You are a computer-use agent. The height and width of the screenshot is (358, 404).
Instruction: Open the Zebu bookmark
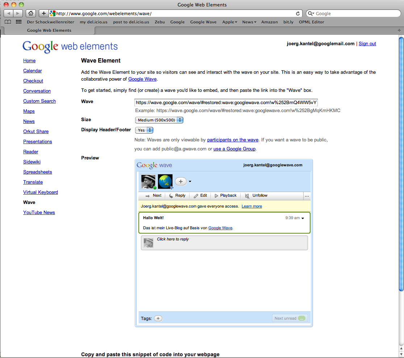click(160, 22)
